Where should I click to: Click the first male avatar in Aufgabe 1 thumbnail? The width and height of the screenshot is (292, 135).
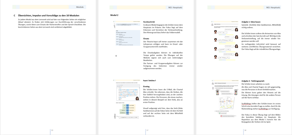click(215, 32)
